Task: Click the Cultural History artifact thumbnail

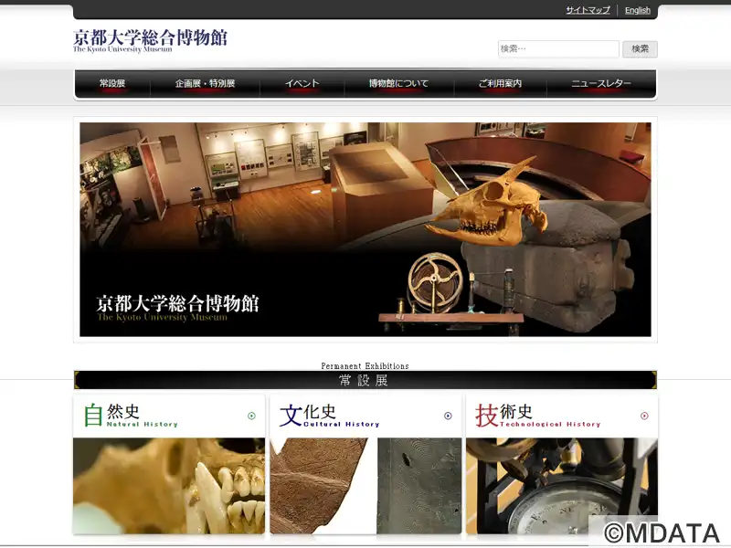Action: point(365,486)
